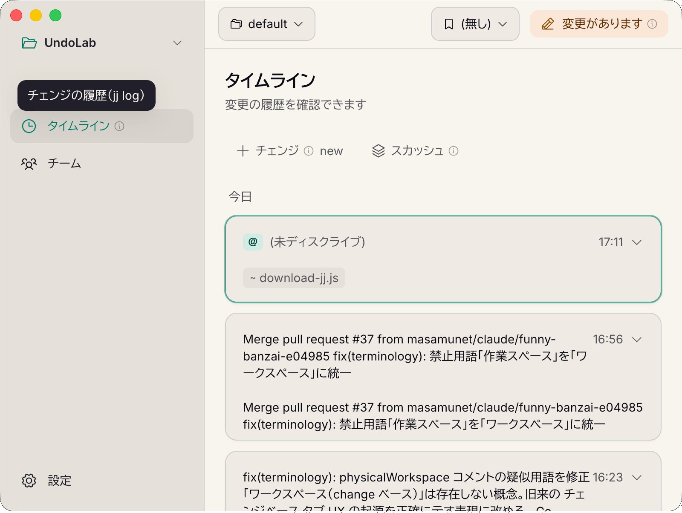Click the team people icon
Viewport: 682px width, 513px height.
(x=29, y=164)
